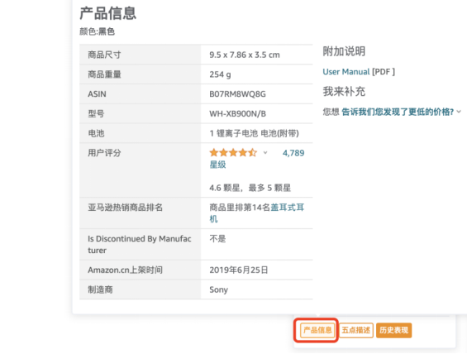Click the Amazon.cn上架时间 label
This screenshot has width=467, height=354.
(125, 270)
